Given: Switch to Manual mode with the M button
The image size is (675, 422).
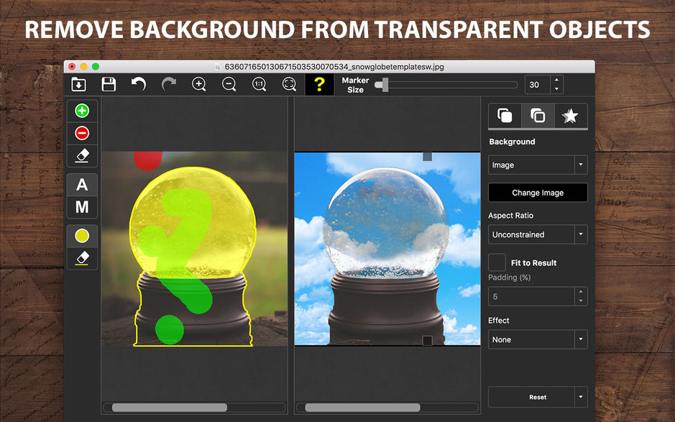Looking at the screenshot, I should click(82, 207).
